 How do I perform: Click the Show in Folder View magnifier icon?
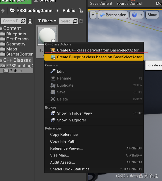coord(53,113)
